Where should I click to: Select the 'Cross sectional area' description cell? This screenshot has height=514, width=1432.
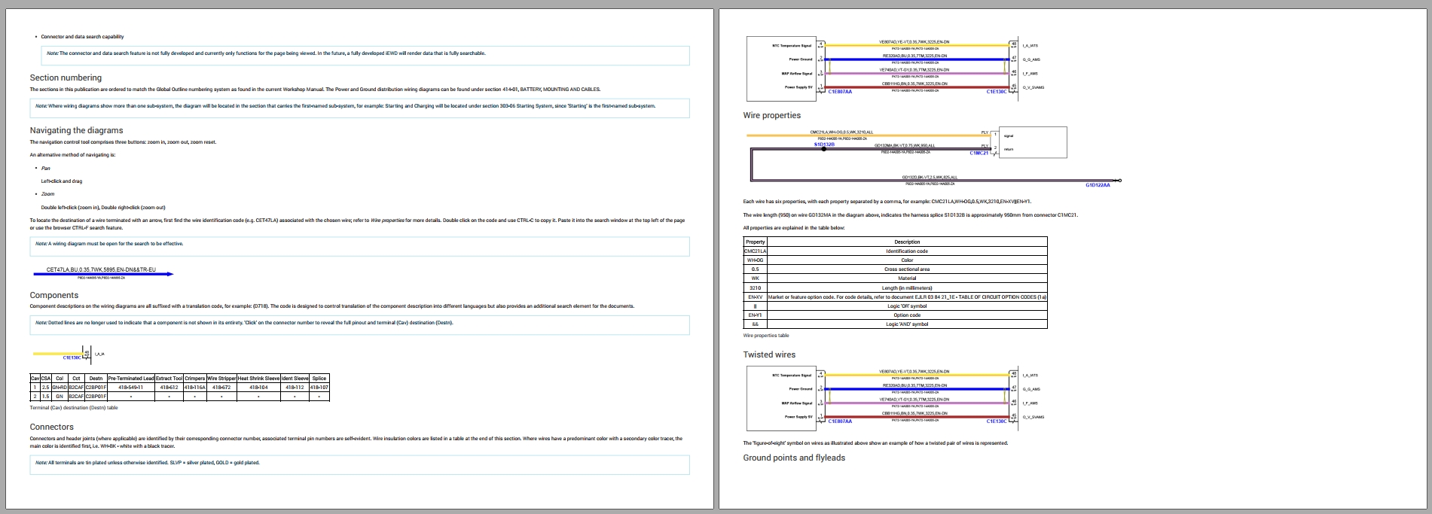coord(907,269)
